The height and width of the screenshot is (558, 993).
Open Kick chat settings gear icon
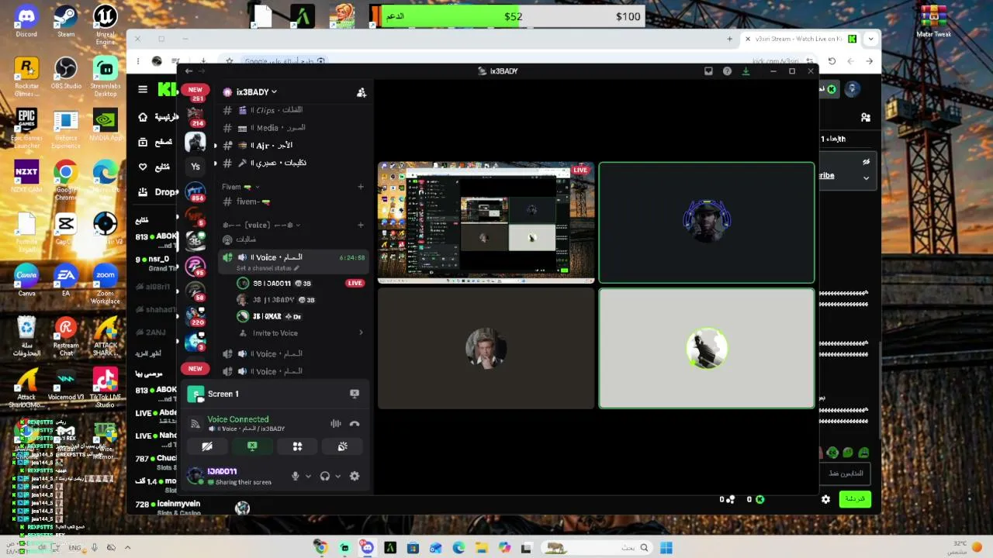pyautogui.click(x=825, y=500)
